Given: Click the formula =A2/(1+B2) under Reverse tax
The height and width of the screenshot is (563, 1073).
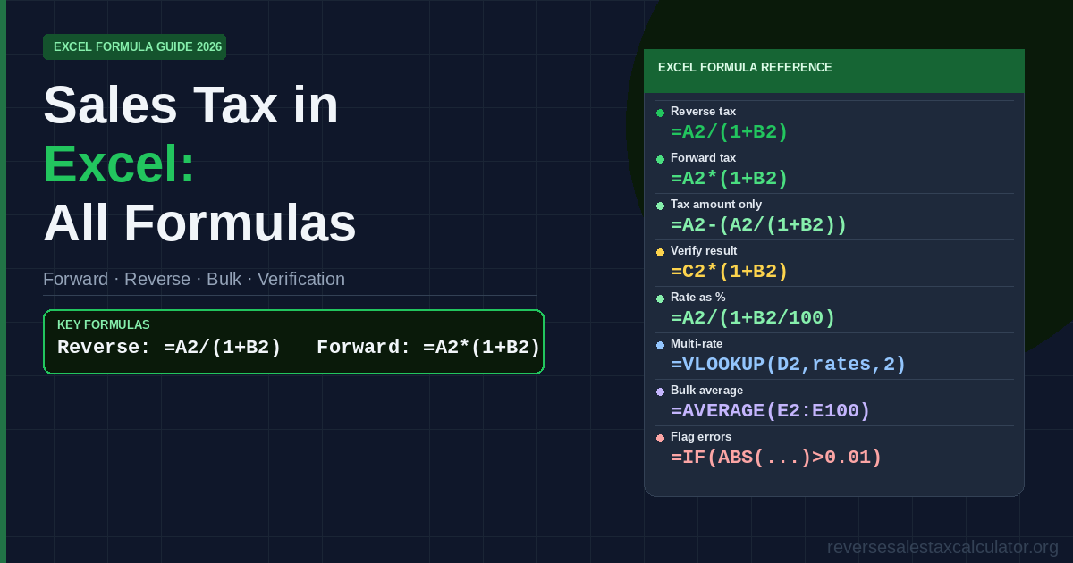Looking at the screenshot, I should 730,132.
